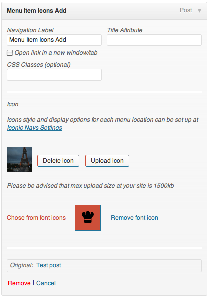Open the Iconic Navs Settings link
The width and height of the screenshot is (209, 297).
pyautogui.click(x=34, y=128)
